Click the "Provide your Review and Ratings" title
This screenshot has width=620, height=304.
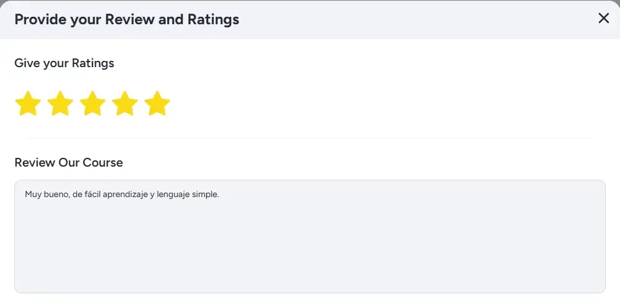pyautogui.click(x=127, y=19)
